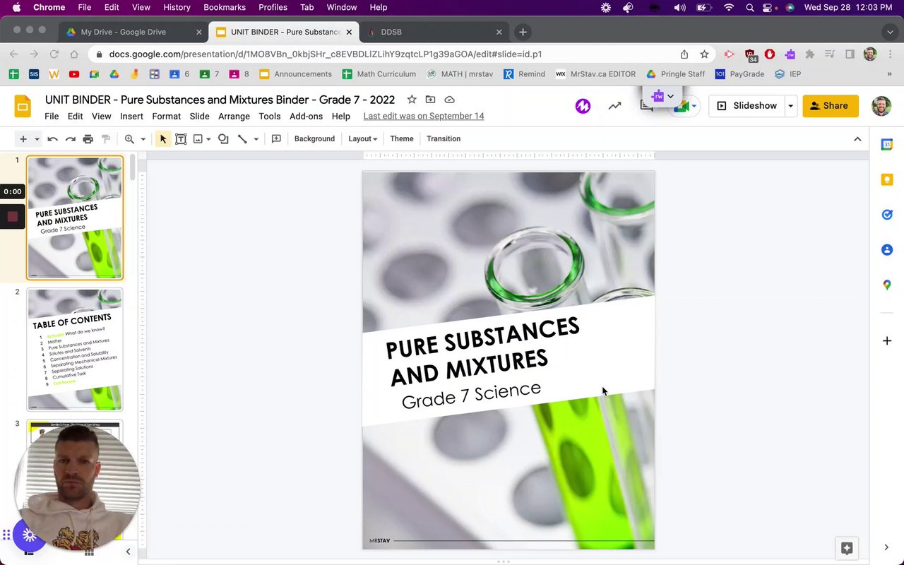Open the Line type dropdown arrow
Image resolution: width=904 pixels, height=565 pixels.
click(x=256, y=139)
